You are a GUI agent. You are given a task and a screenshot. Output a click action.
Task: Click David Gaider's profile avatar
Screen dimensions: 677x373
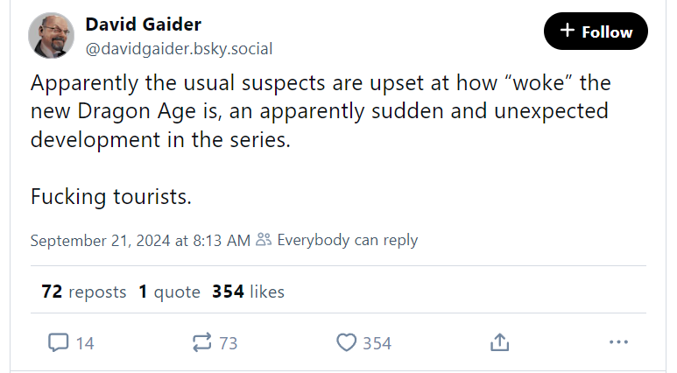[52, 36]
